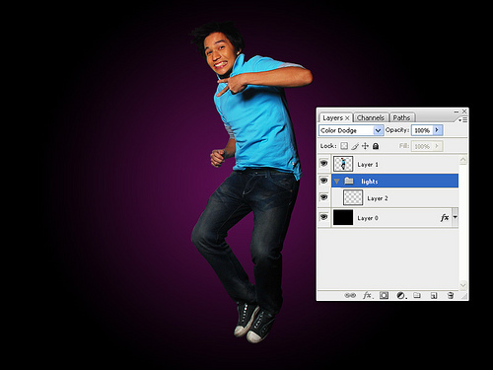
Task: Toggle lock transparent pixels icon
Action: [x=344, y=146]
